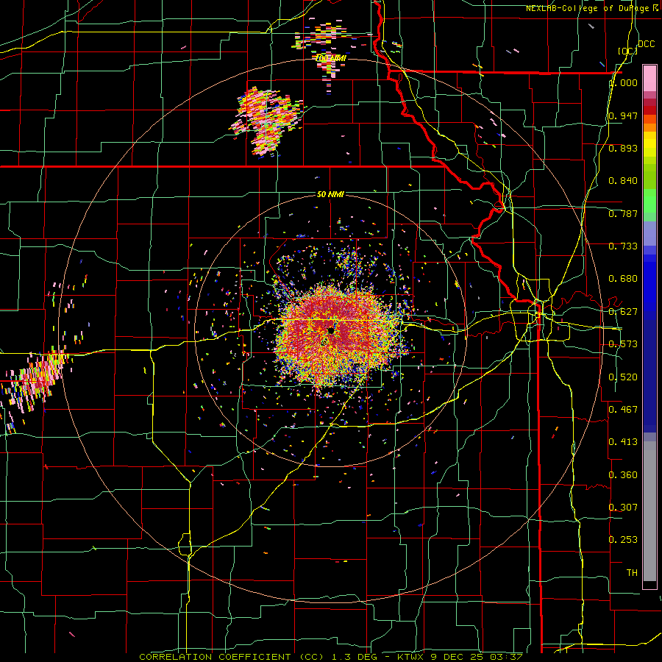Click the 0.893 legend value
The width and height of the screenshot is (662, 662).
click(623, 148)
